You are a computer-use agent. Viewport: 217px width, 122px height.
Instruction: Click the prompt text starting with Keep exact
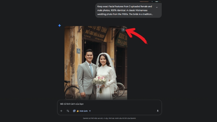pyautogui.click(x=125, y=10)
